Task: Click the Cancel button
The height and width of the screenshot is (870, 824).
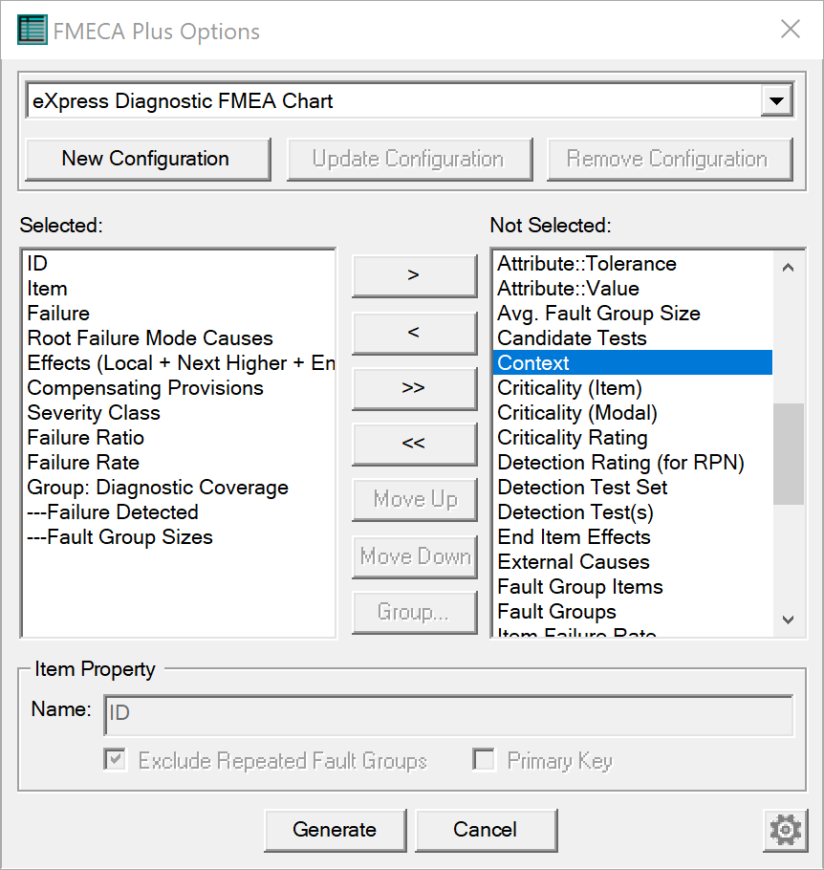Action: [x=486, y=830]
